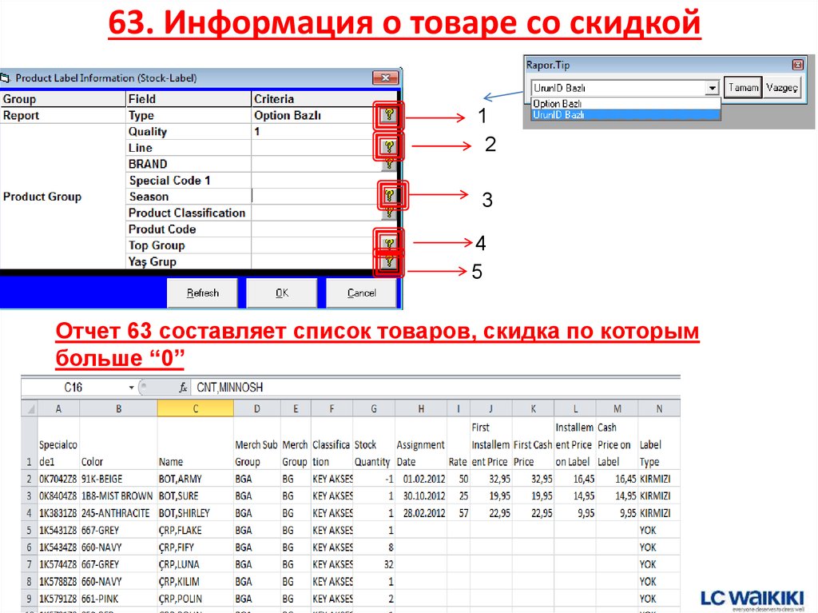Click the Refresh button

click(x=202, y=293)
